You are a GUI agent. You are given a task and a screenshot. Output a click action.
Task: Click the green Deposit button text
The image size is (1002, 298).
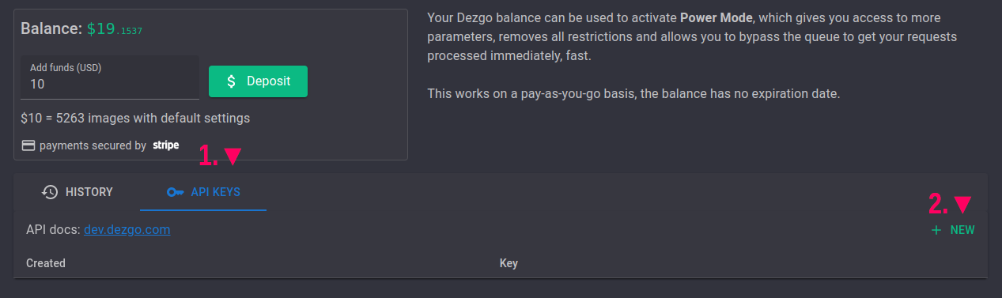click(269, 81)
